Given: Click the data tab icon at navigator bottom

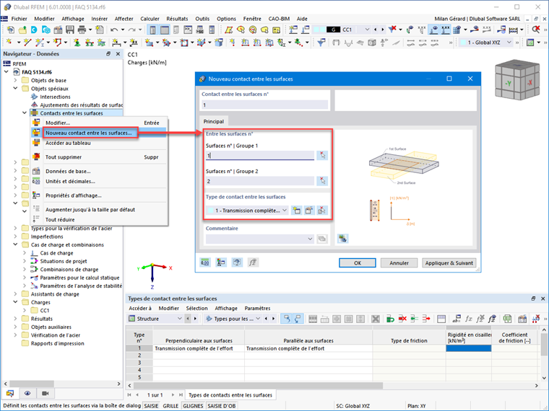Looking at the screenshot, I should pyautogui.click(x=10, y=394).
